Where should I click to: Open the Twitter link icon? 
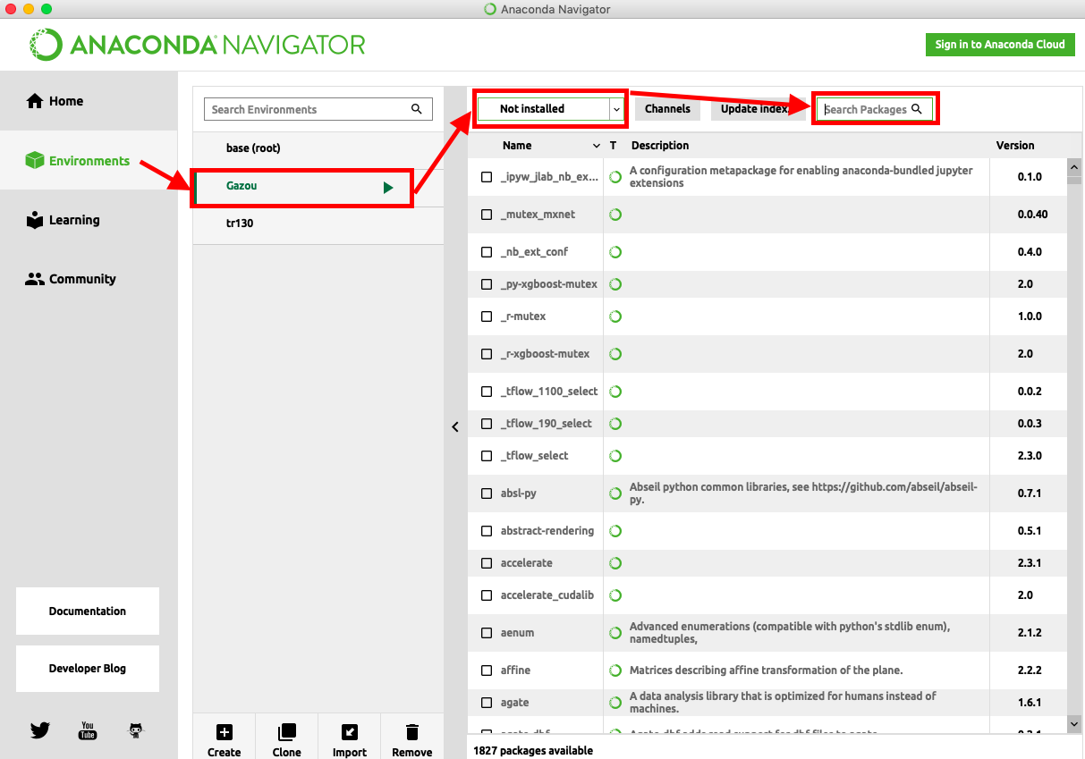[40, 730]
